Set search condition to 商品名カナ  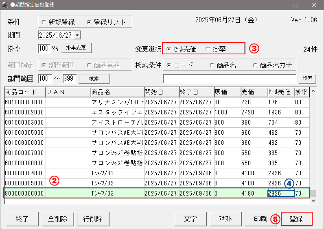255,65
